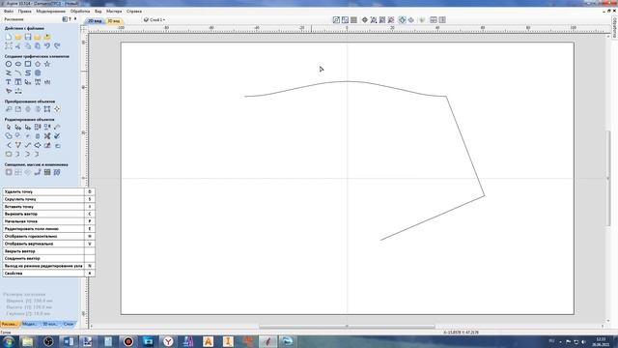Select the Draw Ellipse tool
The width and height of the screenshot is (618, 348).
click(18, 64)
